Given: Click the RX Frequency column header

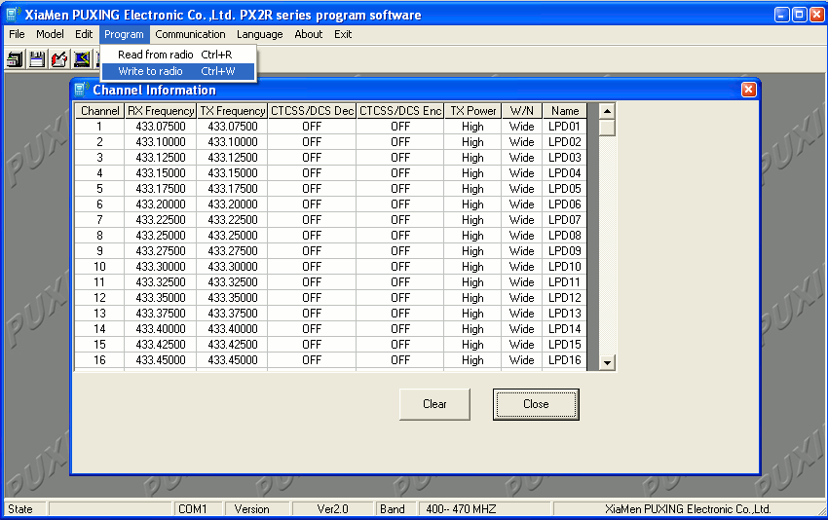Looking at the screenshot, I should pyautogui.click(x=161, y=111).
